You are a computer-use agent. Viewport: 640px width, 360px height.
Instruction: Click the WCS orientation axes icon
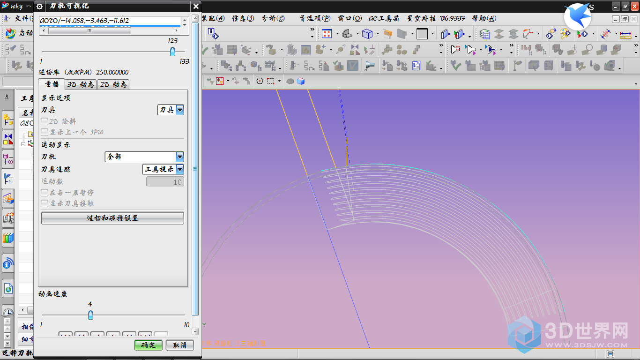[x=528, y=34]
